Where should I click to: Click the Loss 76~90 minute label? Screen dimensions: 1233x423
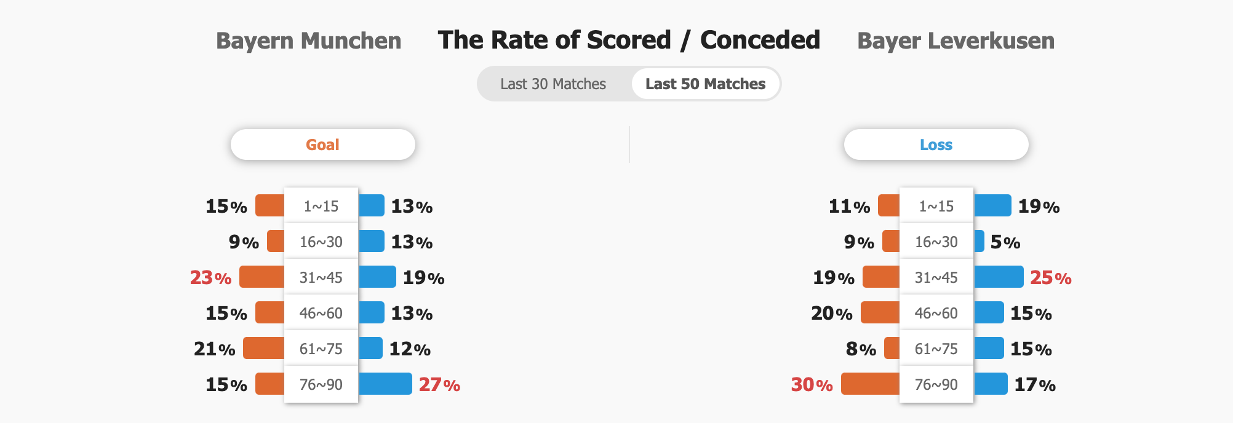[936, 384]
